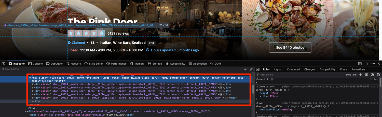Focus the Filter Styles field
The image size is (382, 117).
click(299, 75)
